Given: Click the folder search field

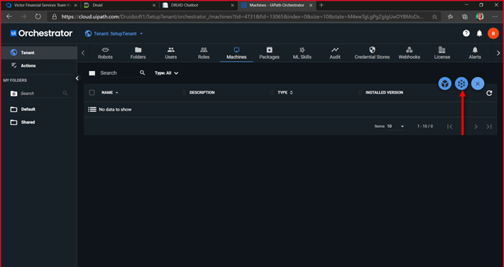Looking at the screenshot, I should tap(40, 93).
